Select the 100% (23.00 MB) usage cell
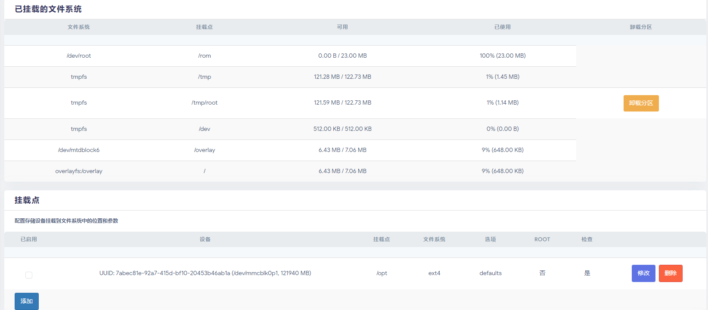This screenshot has width=708, height=310. pyautogui.click(x=503, y=56)
